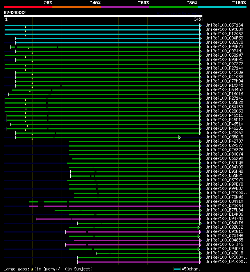Select the purple alignment bar of UniRef100_Q9XG11
The image size is (250, 272).
(132, 232)
